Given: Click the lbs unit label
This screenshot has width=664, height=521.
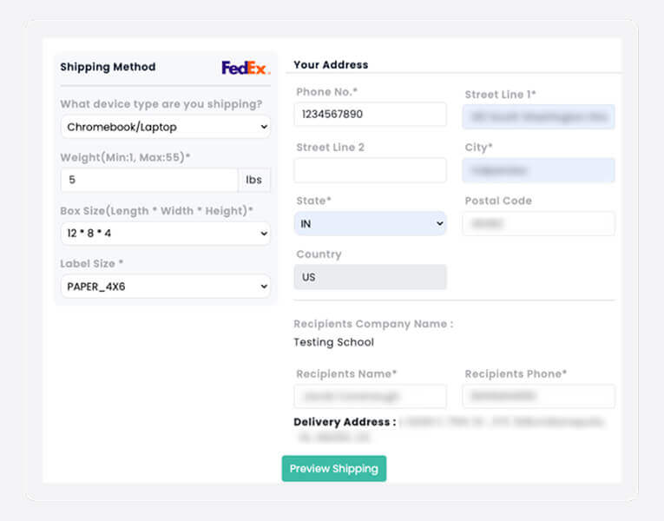Looking at the screenshot, I should [x=254, y=180].
